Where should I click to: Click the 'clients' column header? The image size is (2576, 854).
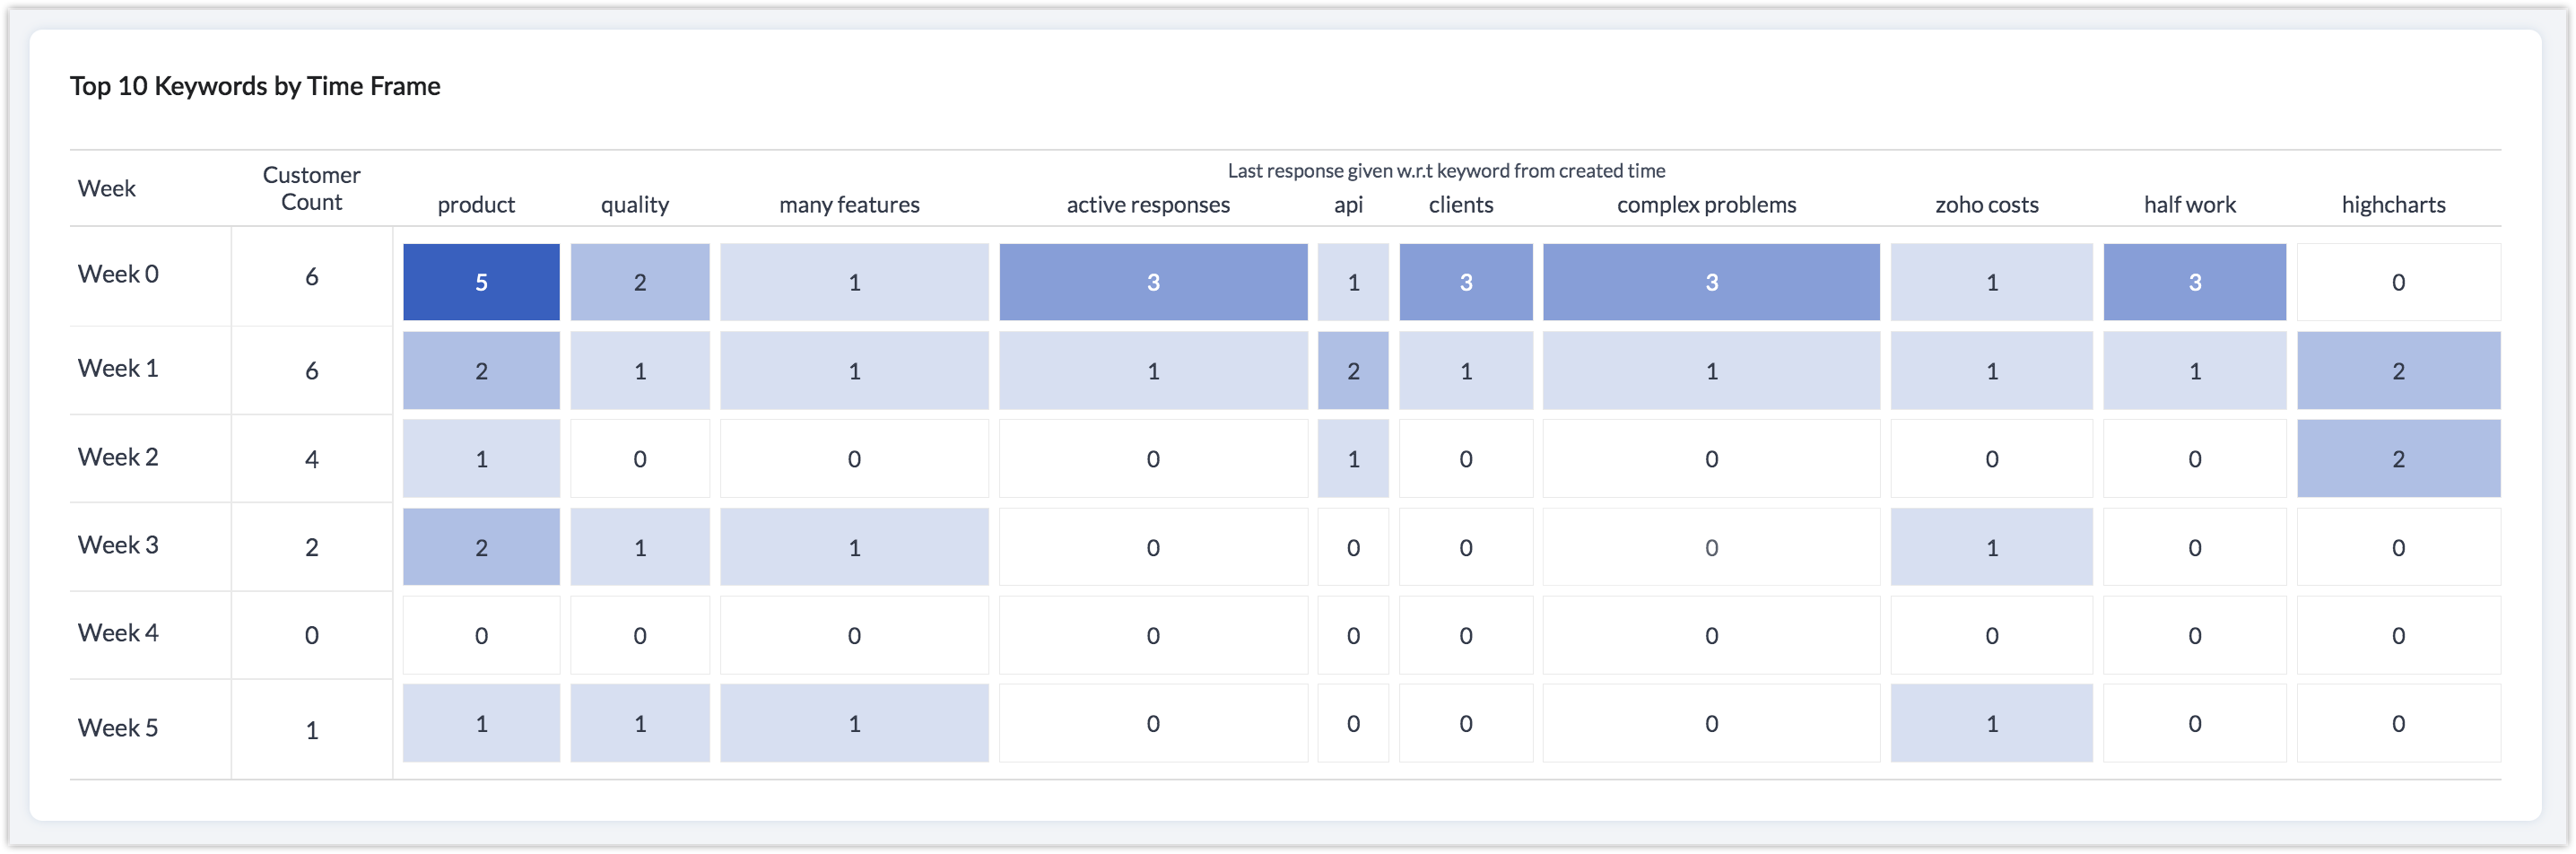[1460, 205]
